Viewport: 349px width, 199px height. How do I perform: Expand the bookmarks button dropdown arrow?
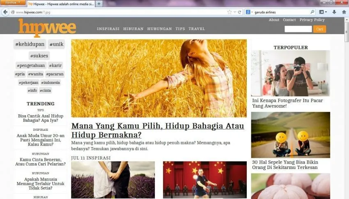point(326,12)
